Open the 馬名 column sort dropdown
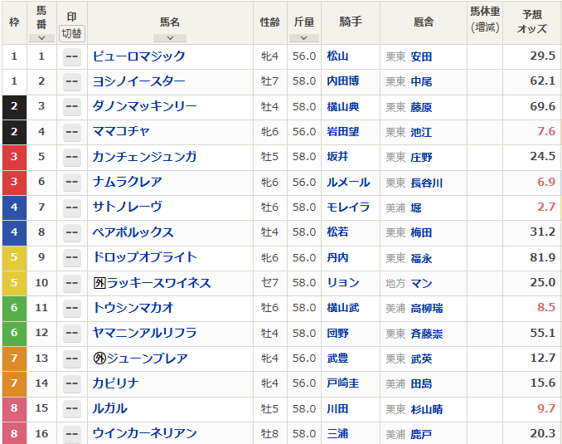The width and height of the screenshot is (562, 444). 170,37
